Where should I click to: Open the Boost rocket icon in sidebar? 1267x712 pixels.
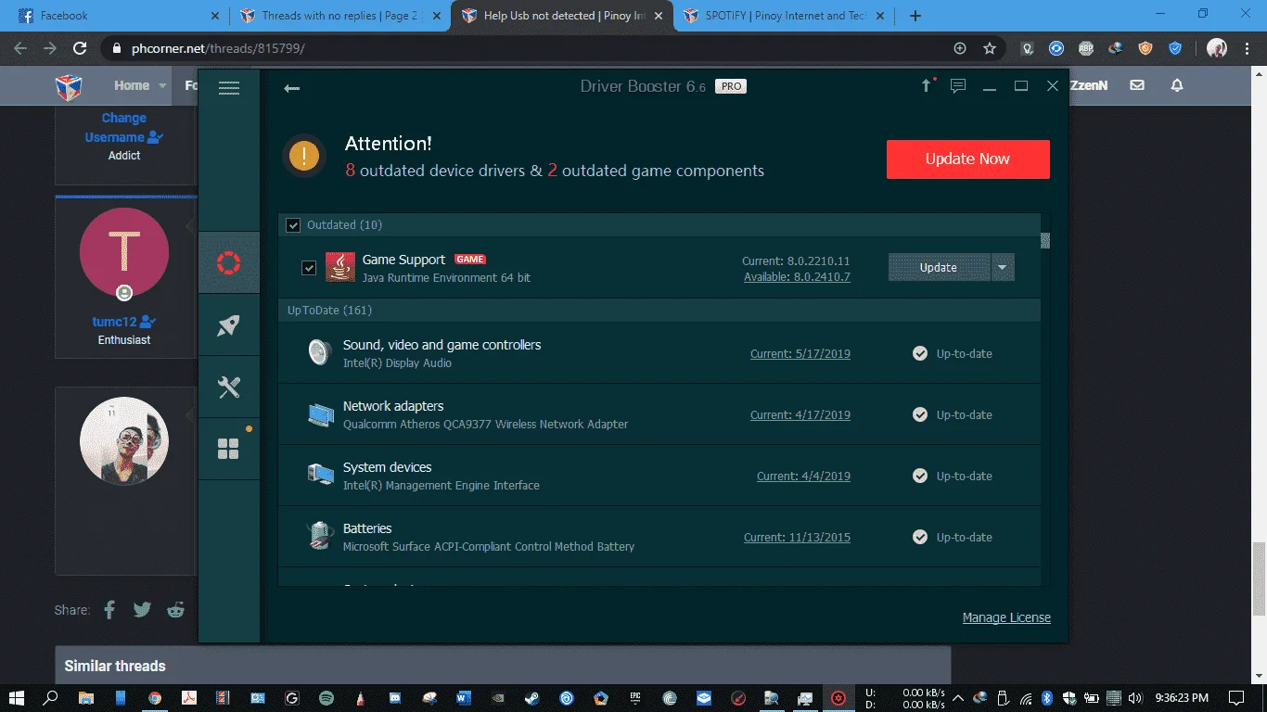pyautogui.click(x=228, y=324)
